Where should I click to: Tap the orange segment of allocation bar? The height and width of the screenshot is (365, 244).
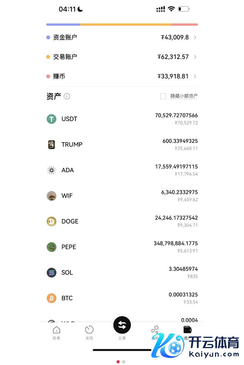(x=126, y=24)
